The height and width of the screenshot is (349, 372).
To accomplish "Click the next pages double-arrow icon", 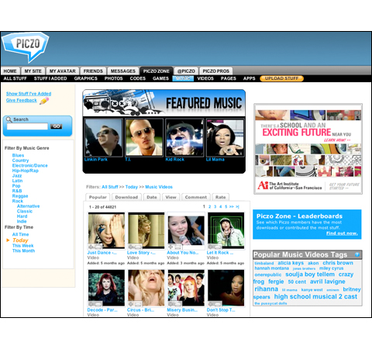I will (231, 206).
